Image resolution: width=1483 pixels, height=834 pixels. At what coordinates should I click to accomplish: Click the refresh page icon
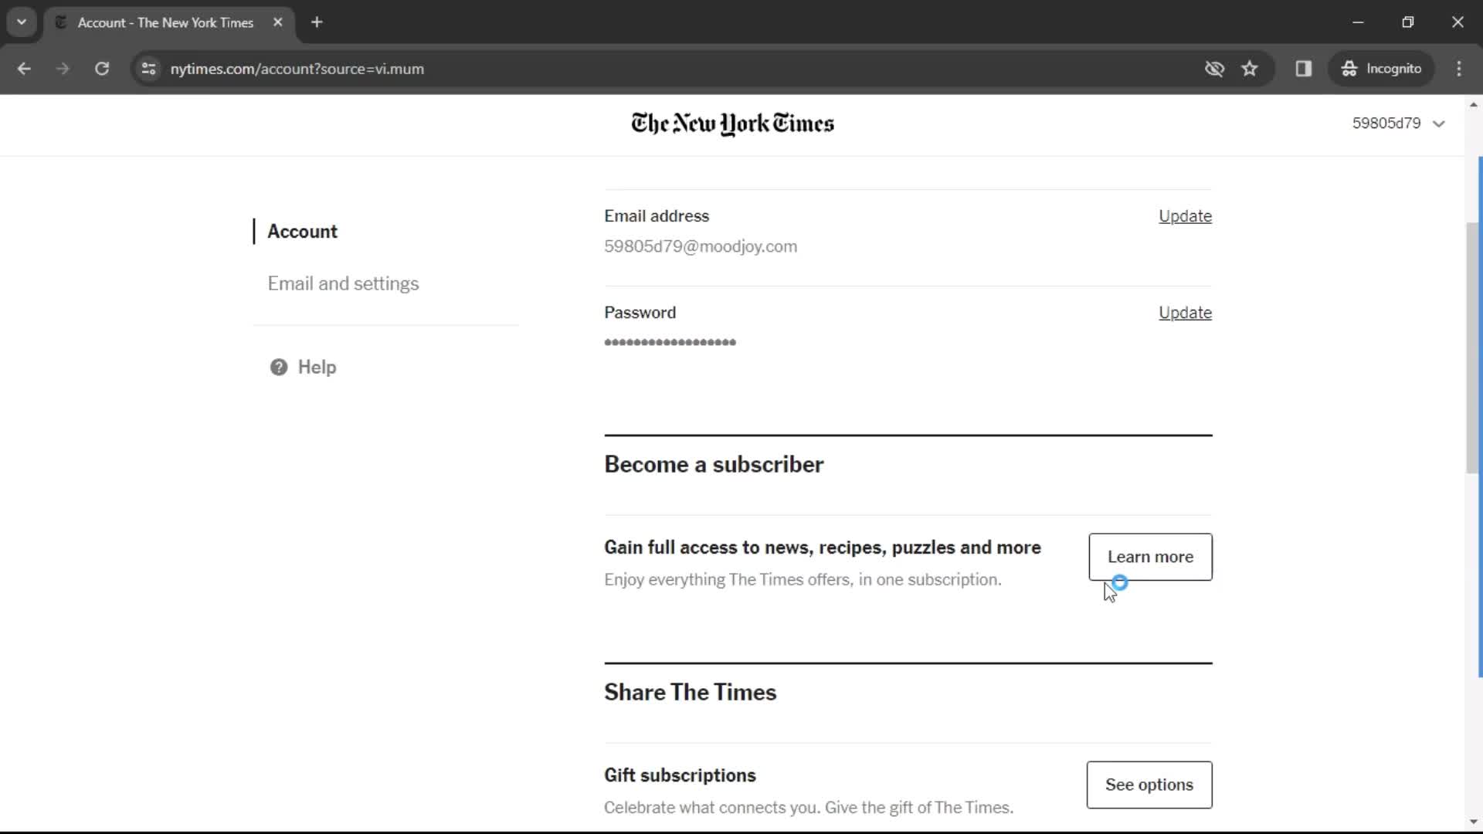(x=102, y=68)
